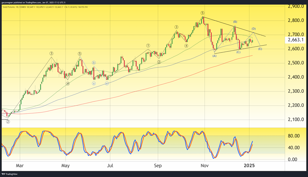Select the current price label 2,663.1
Viewport: 308px width, 177px height.
point(296,40)
